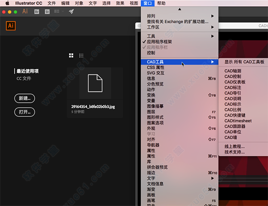Switch recent files to grid view
Screen dimensions: 268x206
71,55
